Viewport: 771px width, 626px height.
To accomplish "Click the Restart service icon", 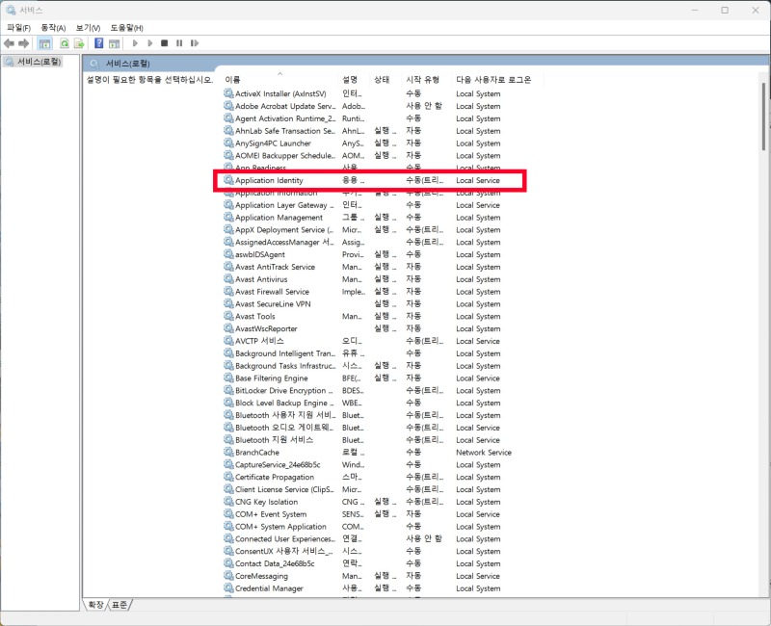I will click(x=195, y=43).
